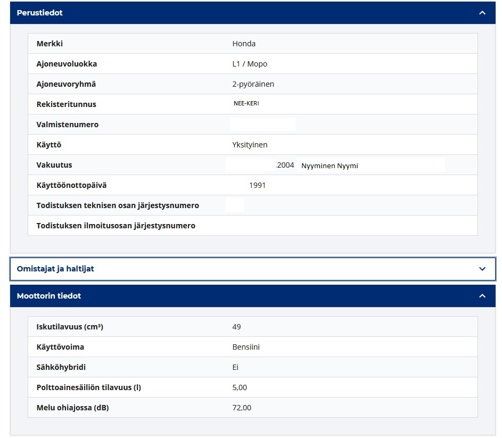The height and width of the screenshot is (438, 502).
Task: Select the Nyyminen Nyymi text
Action: click(x=330, y=166)
